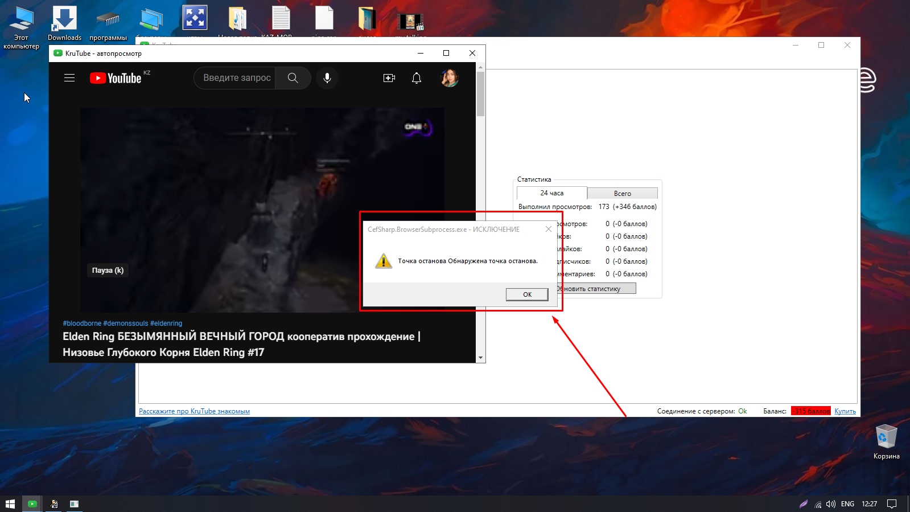
Task: Open the volume speaker tray icon
Action: [x=831, y=504]
